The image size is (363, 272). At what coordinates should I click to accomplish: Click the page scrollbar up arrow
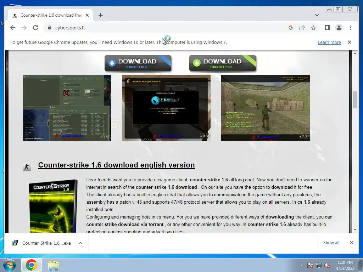pyautogui.click(x=355, y=54)
